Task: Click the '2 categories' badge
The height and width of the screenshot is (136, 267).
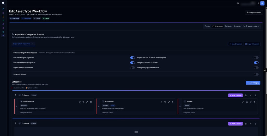Action: click(26, 19)
